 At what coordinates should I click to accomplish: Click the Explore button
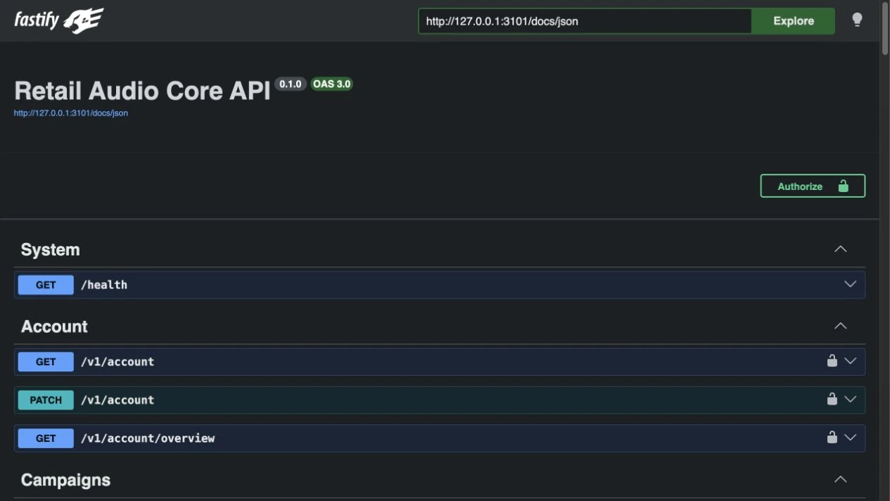pos(793,21)
